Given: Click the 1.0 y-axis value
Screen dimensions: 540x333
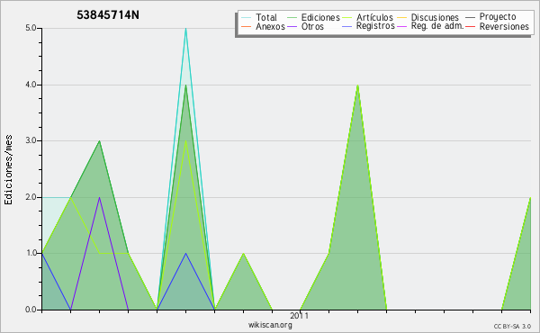Looking at the screenshot, I should click(x=31, y=253).
